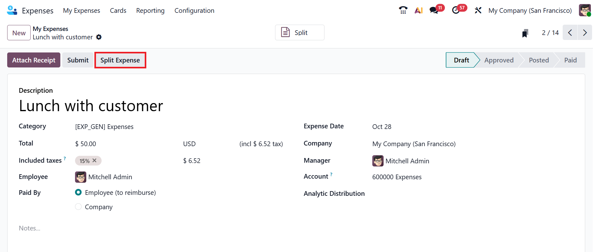Image resolution: width=593 pixels, height=252 pixels.
Task: Open the debug tools wrench icon
Action: (x=478, y=10)
